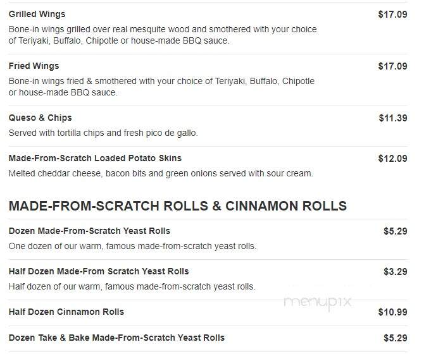Click the $11.39 Queso & Chips price
Image resolution: width=431 pixels, height=354 pixels.
(393, 118)
